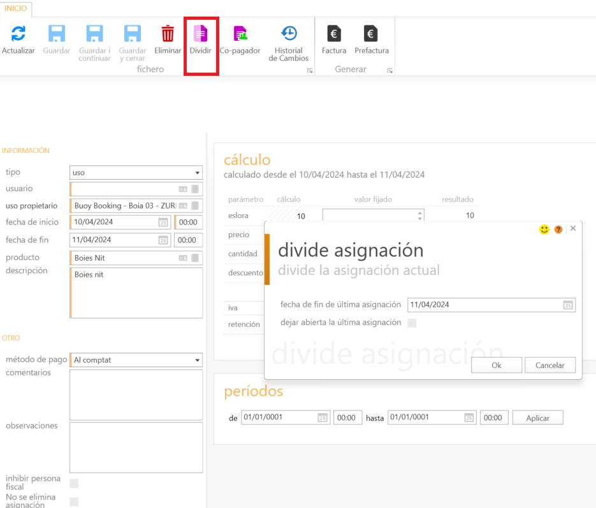596x508 pixels.
Task: Toggle inhibir persona fiscal checkbox
Action: click(74, 483)
